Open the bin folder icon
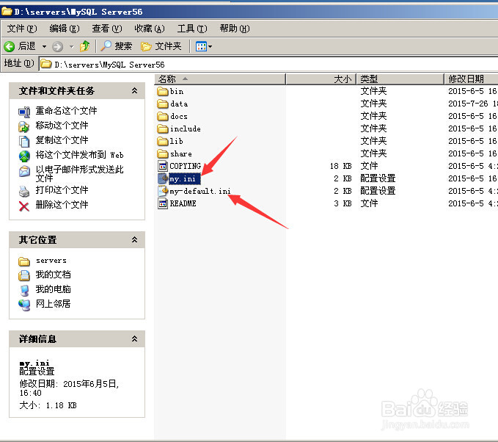This screenshot has width=498, height=442. click(x=163, y=92)
